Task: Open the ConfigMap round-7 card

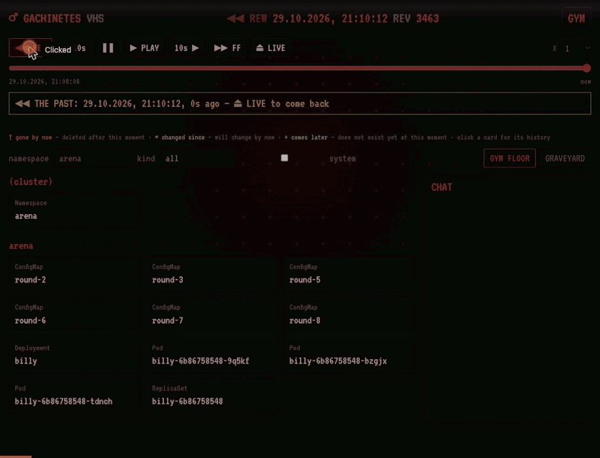Action: (x=212, y=314)
